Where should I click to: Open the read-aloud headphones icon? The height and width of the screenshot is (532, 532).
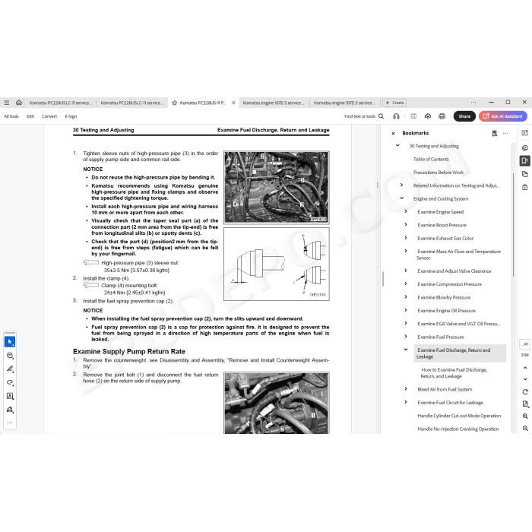396,116
